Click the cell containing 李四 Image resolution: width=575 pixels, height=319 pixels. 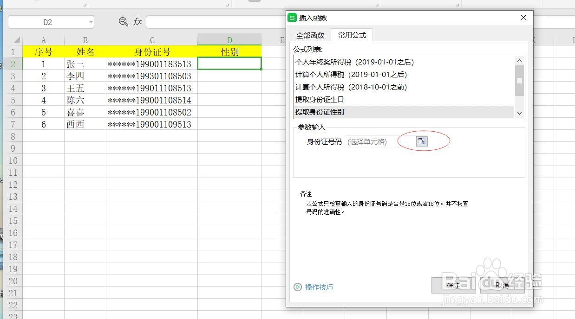[85, 76]
